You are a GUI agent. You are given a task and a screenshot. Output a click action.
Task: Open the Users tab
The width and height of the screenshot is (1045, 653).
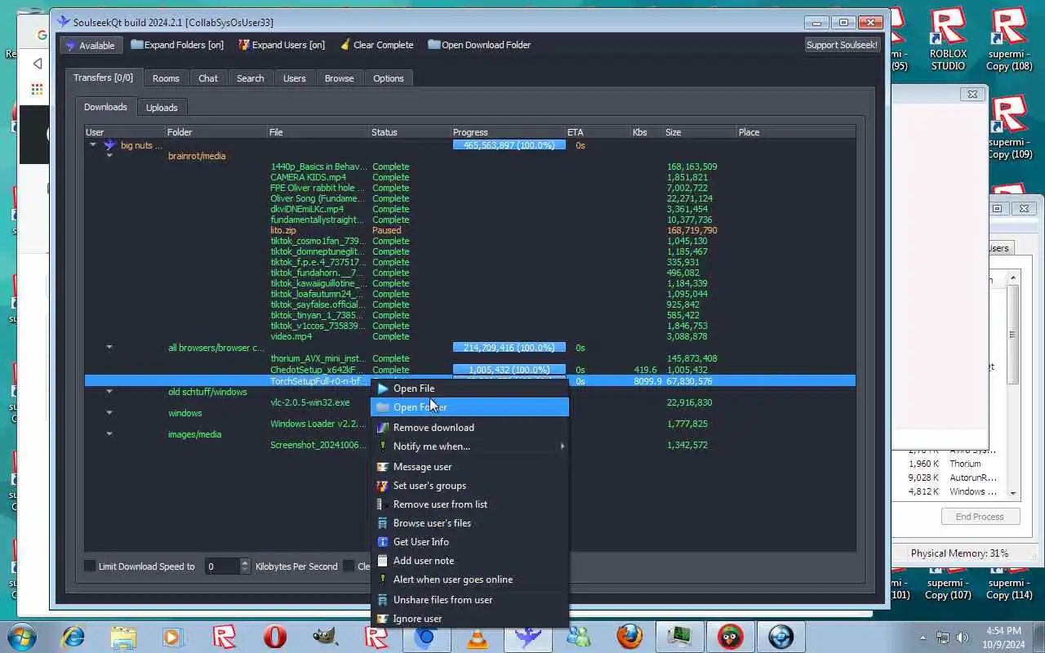[295, 78]
